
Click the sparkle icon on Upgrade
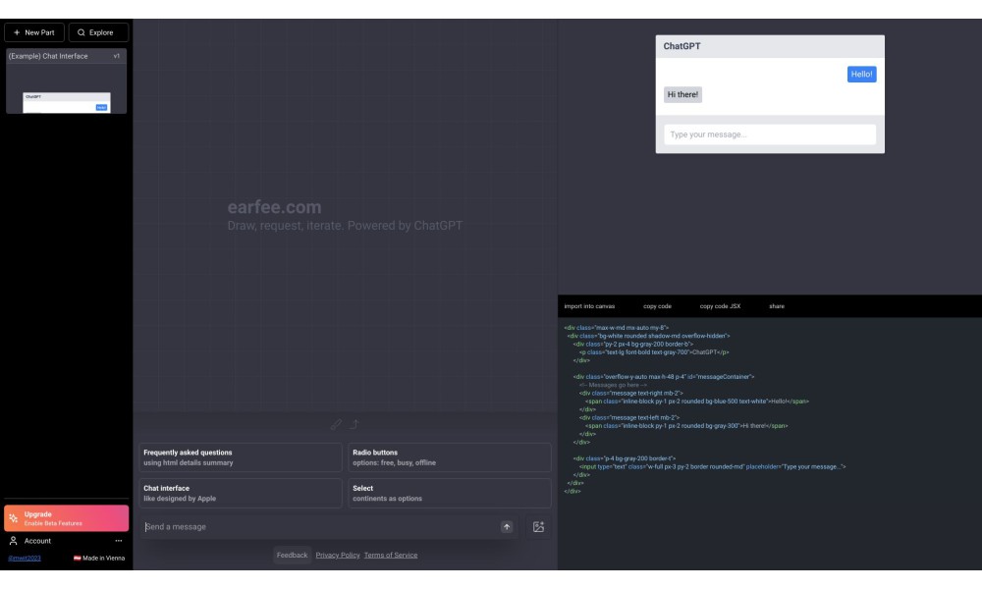click(13, 518)
